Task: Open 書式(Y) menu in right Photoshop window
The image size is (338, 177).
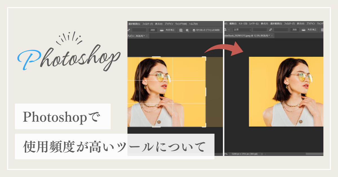Action: pos(265,24)
